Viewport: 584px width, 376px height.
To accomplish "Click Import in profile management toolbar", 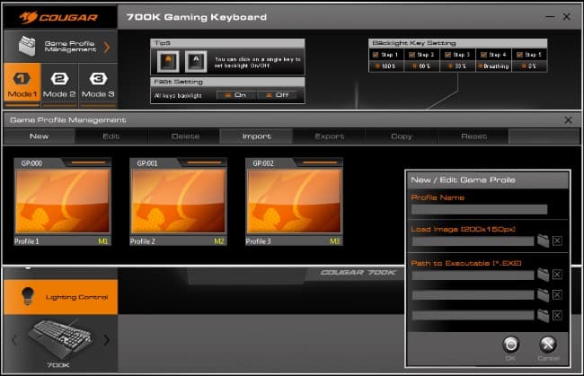I will click(x=257, y=136).
